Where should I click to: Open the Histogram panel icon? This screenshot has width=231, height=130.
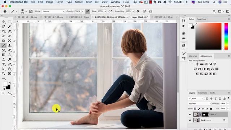pyautogui.click(x=184, y=39)
